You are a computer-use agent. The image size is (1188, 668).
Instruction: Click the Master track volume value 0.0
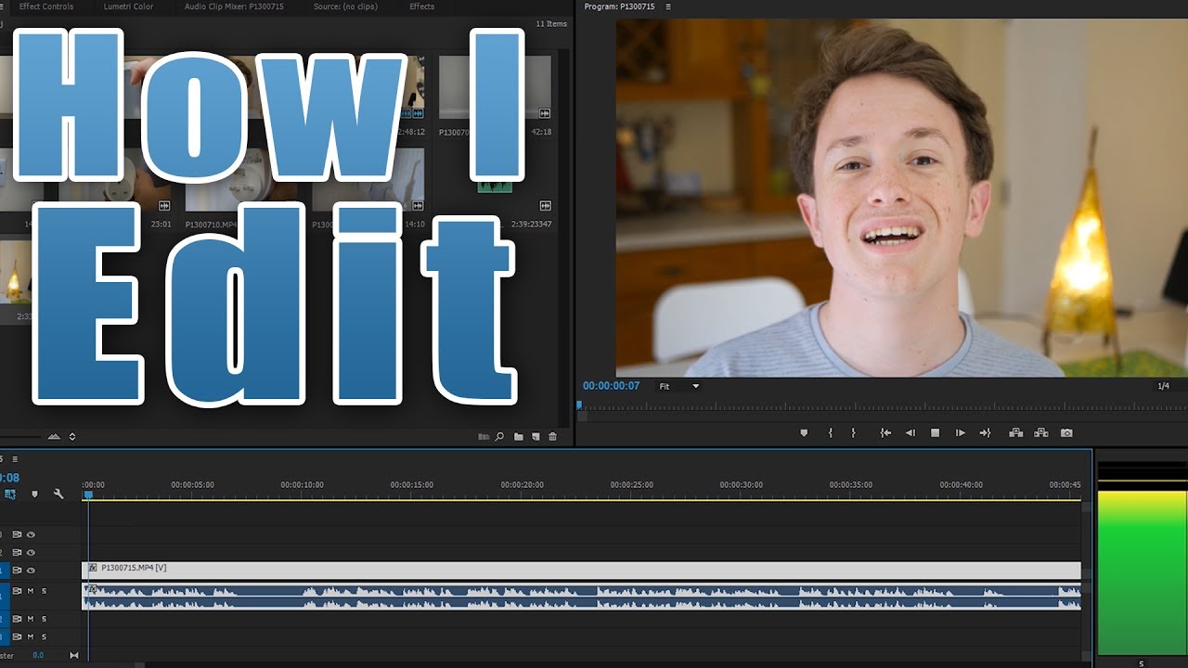[38, 655]
